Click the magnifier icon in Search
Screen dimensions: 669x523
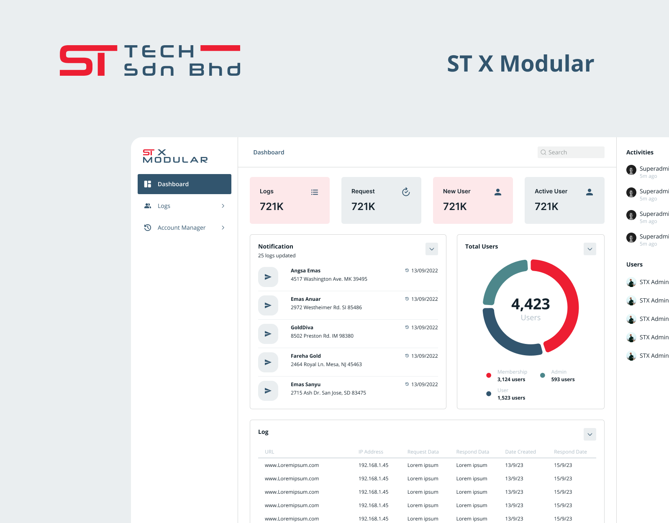tap(543, 152)
